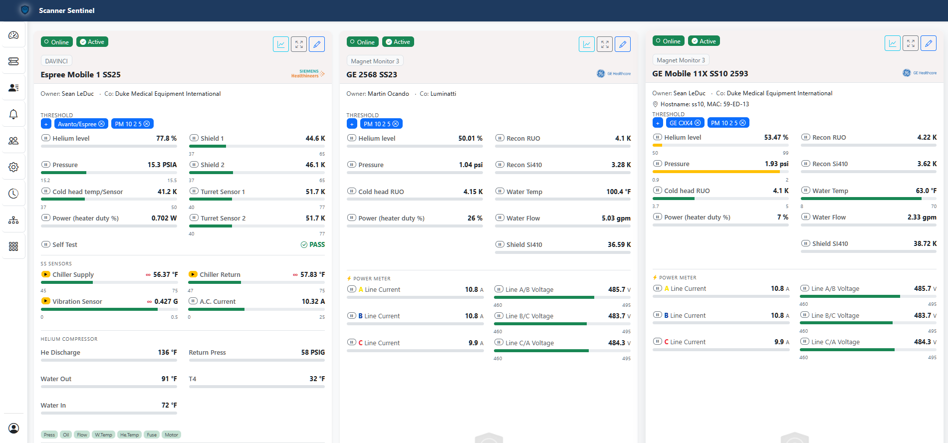Open the dashboard gauge icon in sidebar
Image resolution: width=948 pixels, height=443 pixels.
click(x=13, y=35)
